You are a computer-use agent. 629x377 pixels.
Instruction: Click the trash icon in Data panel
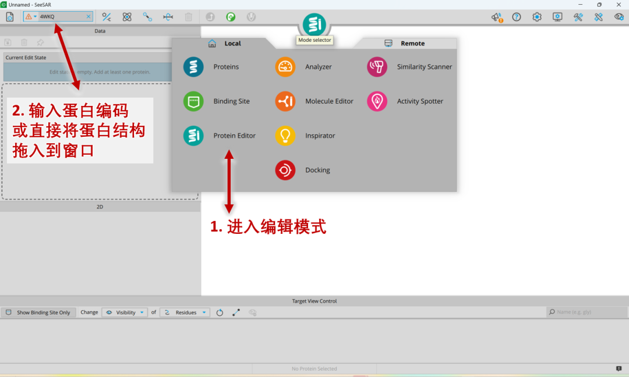pos(24,42)
